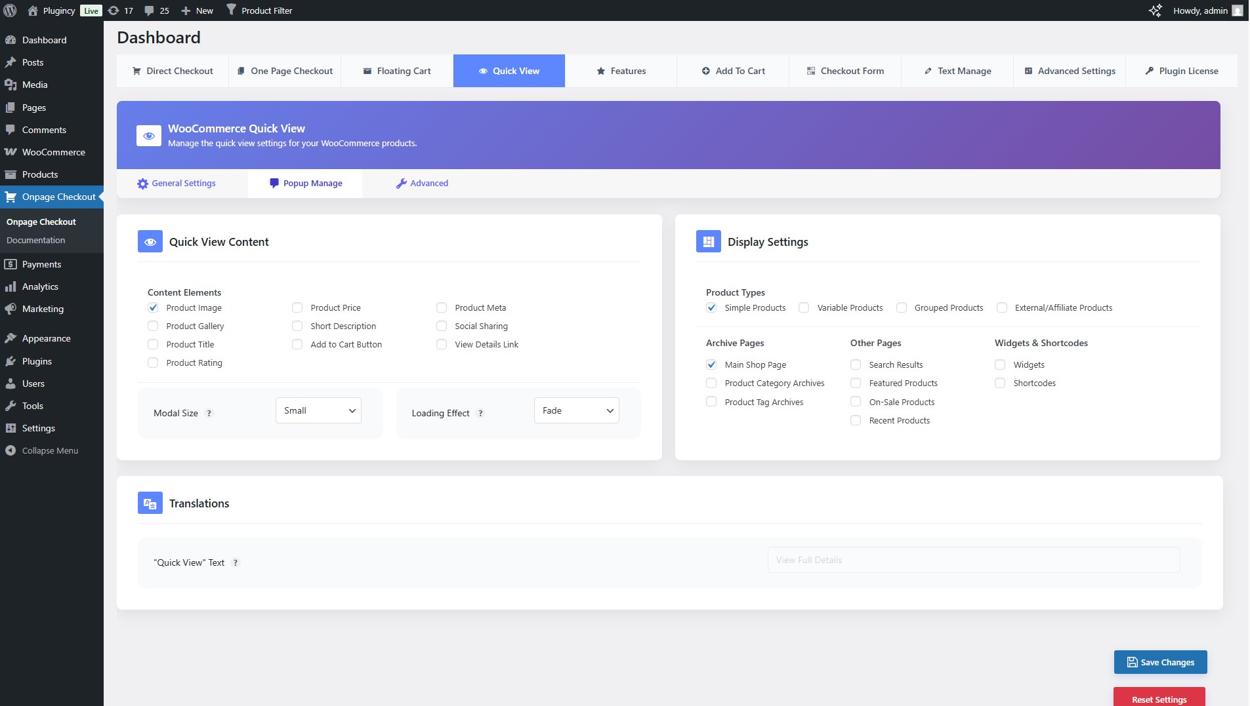
Task: Check the Variable Products option
Action: (x=804, y=307)
